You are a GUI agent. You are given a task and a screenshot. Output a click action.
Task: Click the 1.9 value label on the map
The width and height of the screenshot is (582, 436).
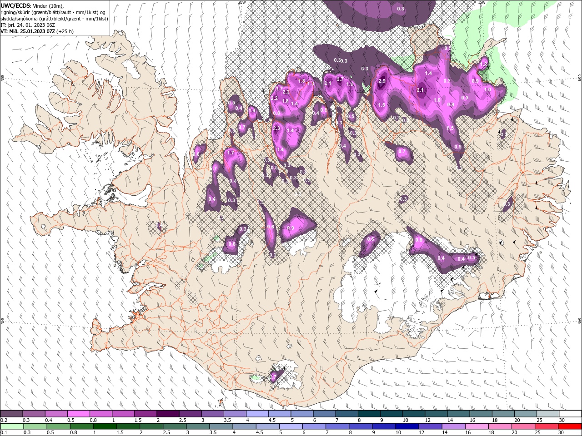tap(350, 84)
